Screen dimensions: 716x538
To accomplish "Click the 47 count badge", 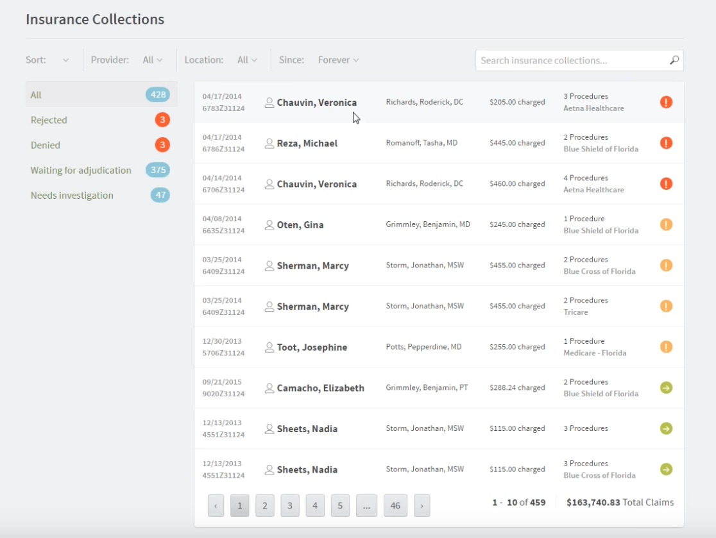I will (160, 195).
